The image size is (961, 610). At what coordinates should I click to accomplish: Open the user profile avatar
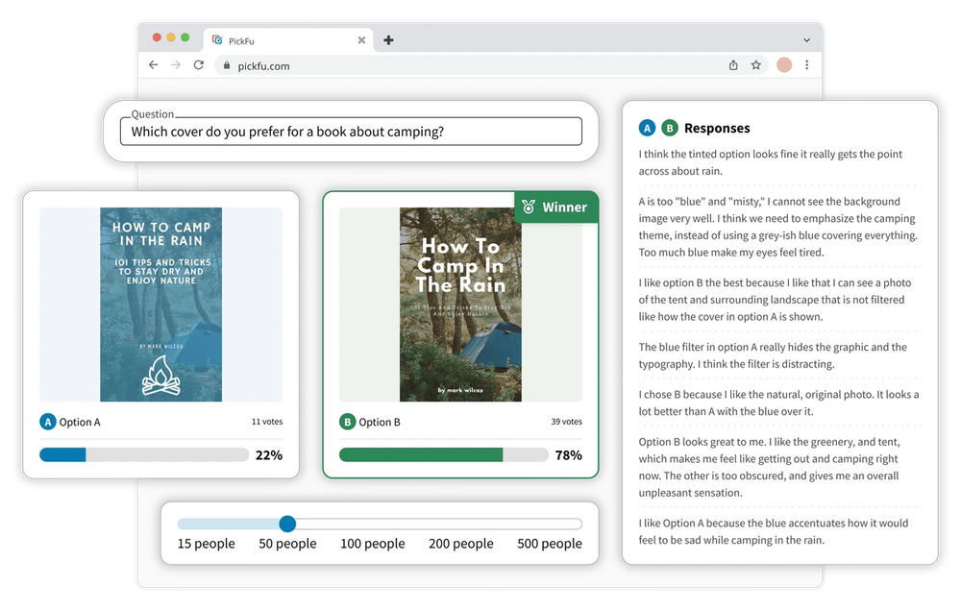tap(784, 65)
